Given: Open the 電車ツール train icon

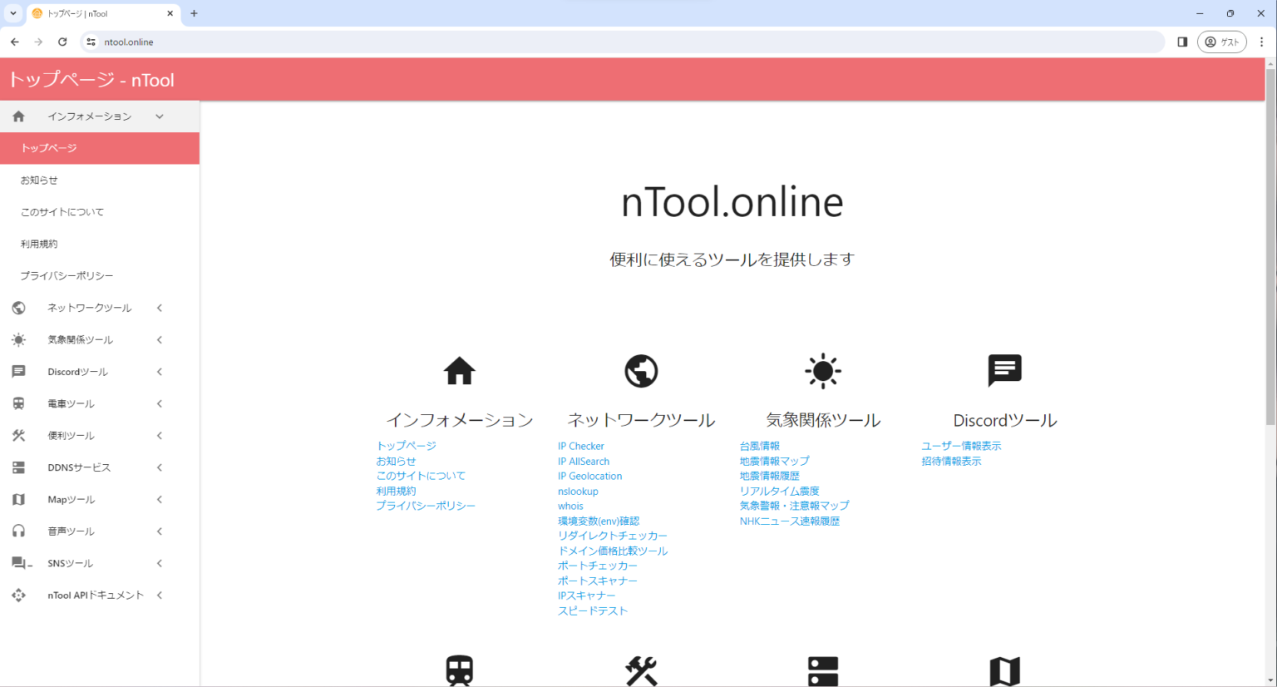Looking at the screenshot, I should (x=17, y=403).
